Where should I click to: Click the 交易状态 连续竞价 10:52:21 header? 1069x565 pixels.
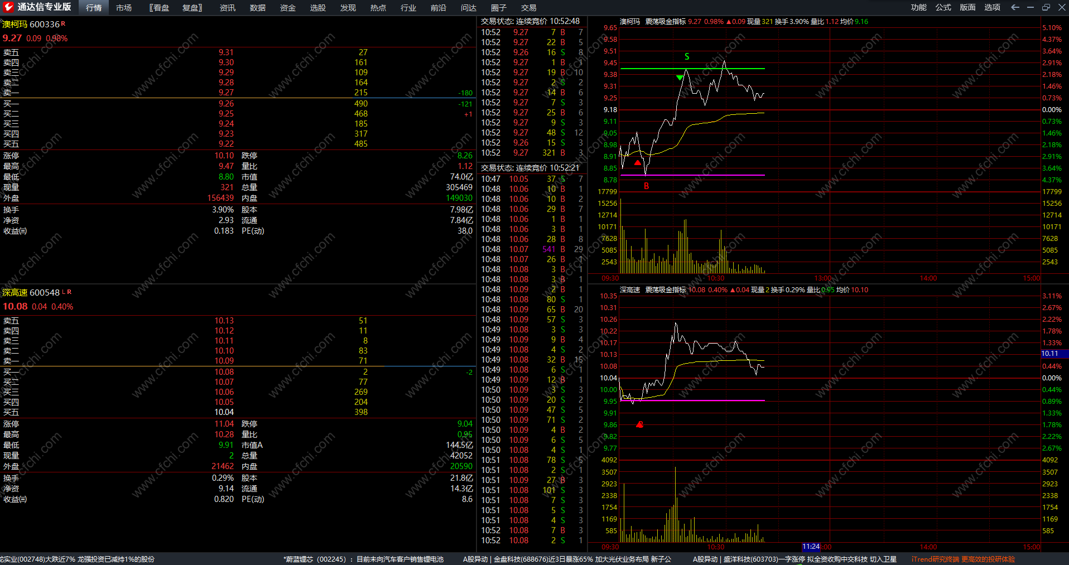[x=530, y=168]
